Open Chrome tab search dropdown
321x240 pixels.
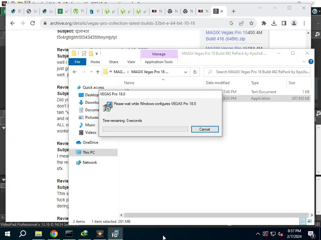[260, 8]
